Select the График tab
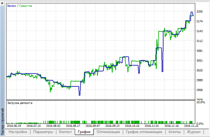Image resolution: width=210 pixels, height=137 pixels. (x=84, y=132)
